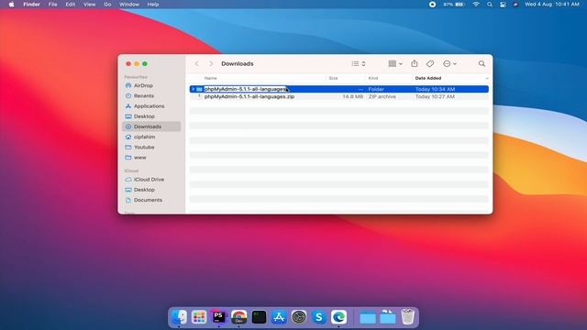
Task: Open the File menu
Action: (x=53, y=5)
